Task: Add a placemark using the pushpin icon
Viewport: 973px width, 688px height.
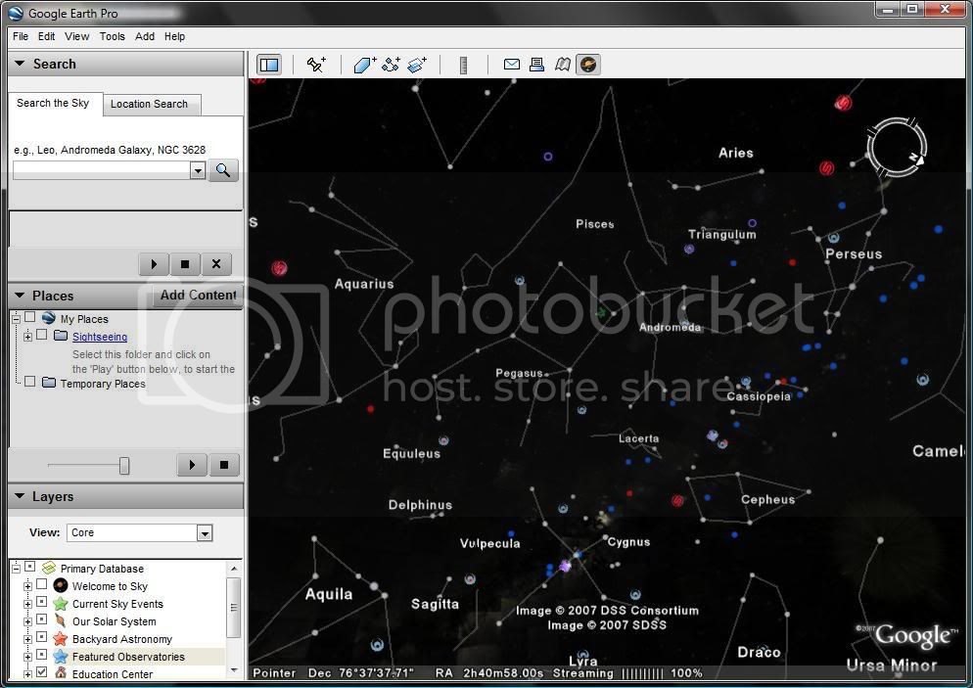Action: coord(316,65)
